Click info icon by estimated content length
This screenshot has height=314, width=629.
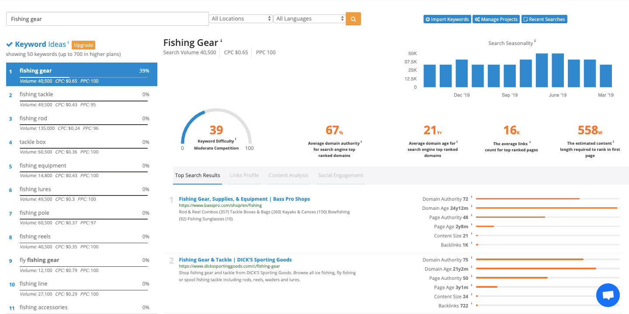(x=613, y=142)
